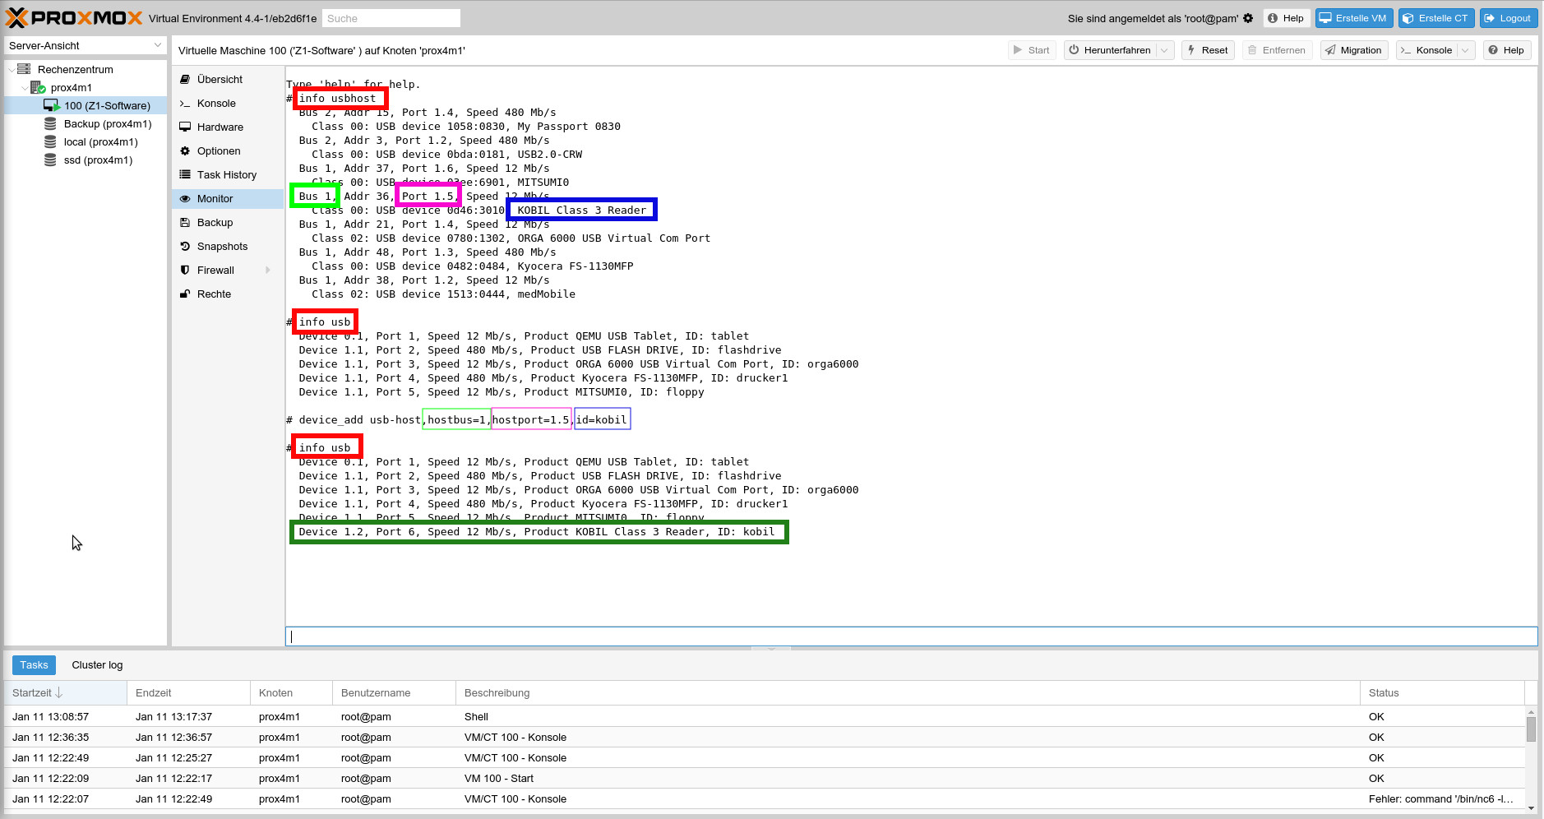
Task: Click the ssd storage database icon
Action: tap(50, 160)
